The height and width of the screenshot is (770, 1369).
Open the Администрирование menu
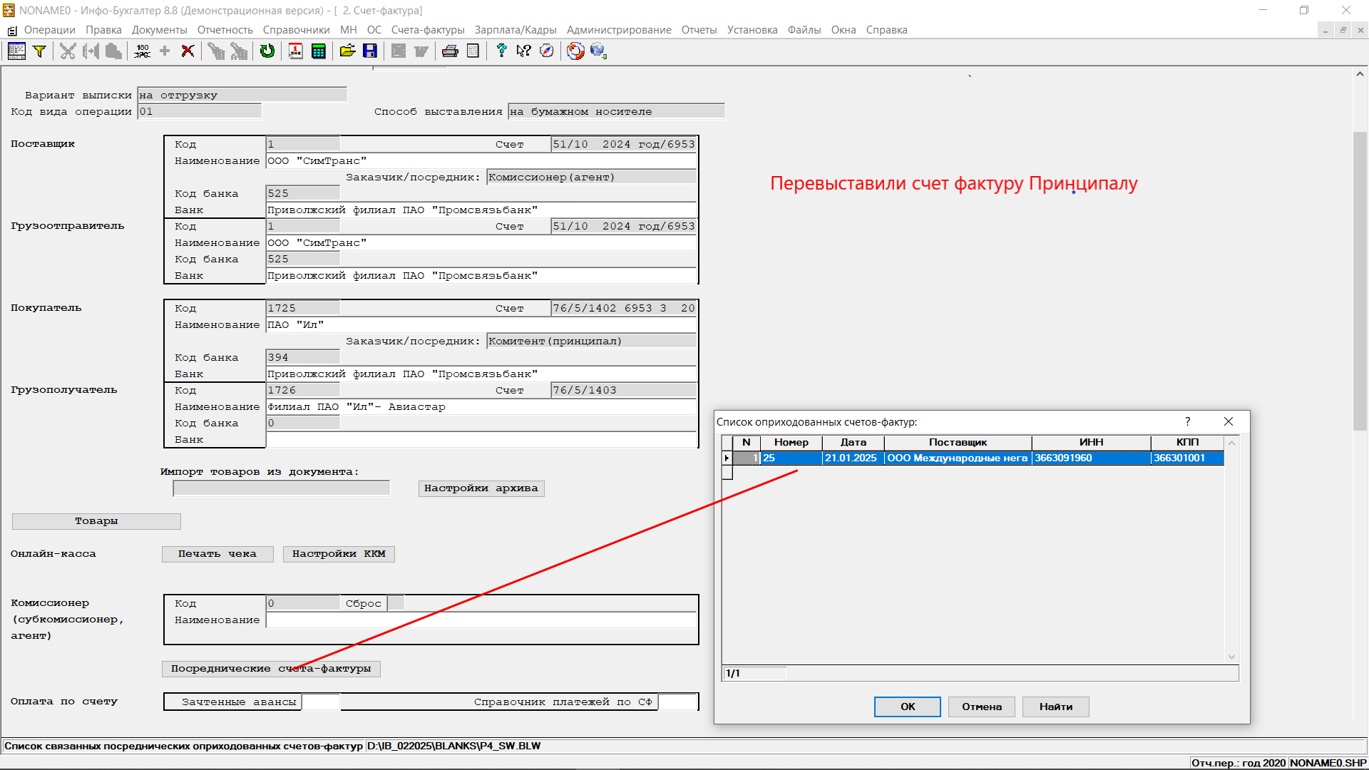[x=619, y=30]
